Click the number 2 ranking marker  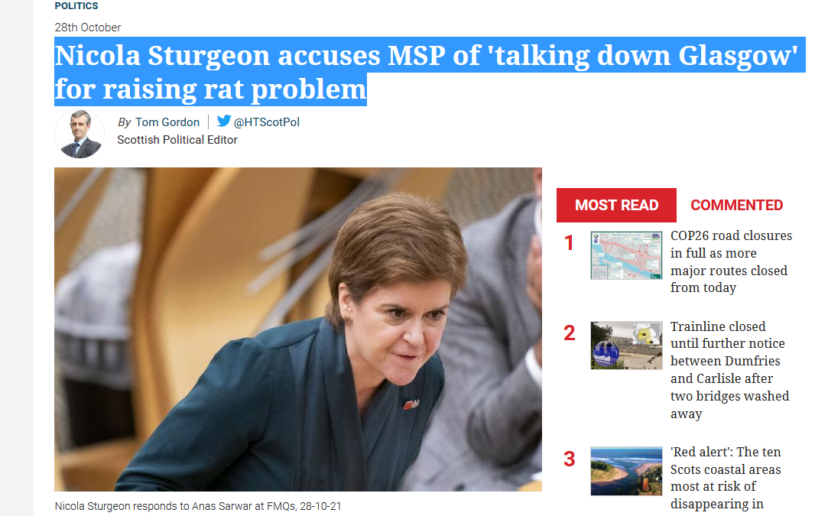click(570, 333)
